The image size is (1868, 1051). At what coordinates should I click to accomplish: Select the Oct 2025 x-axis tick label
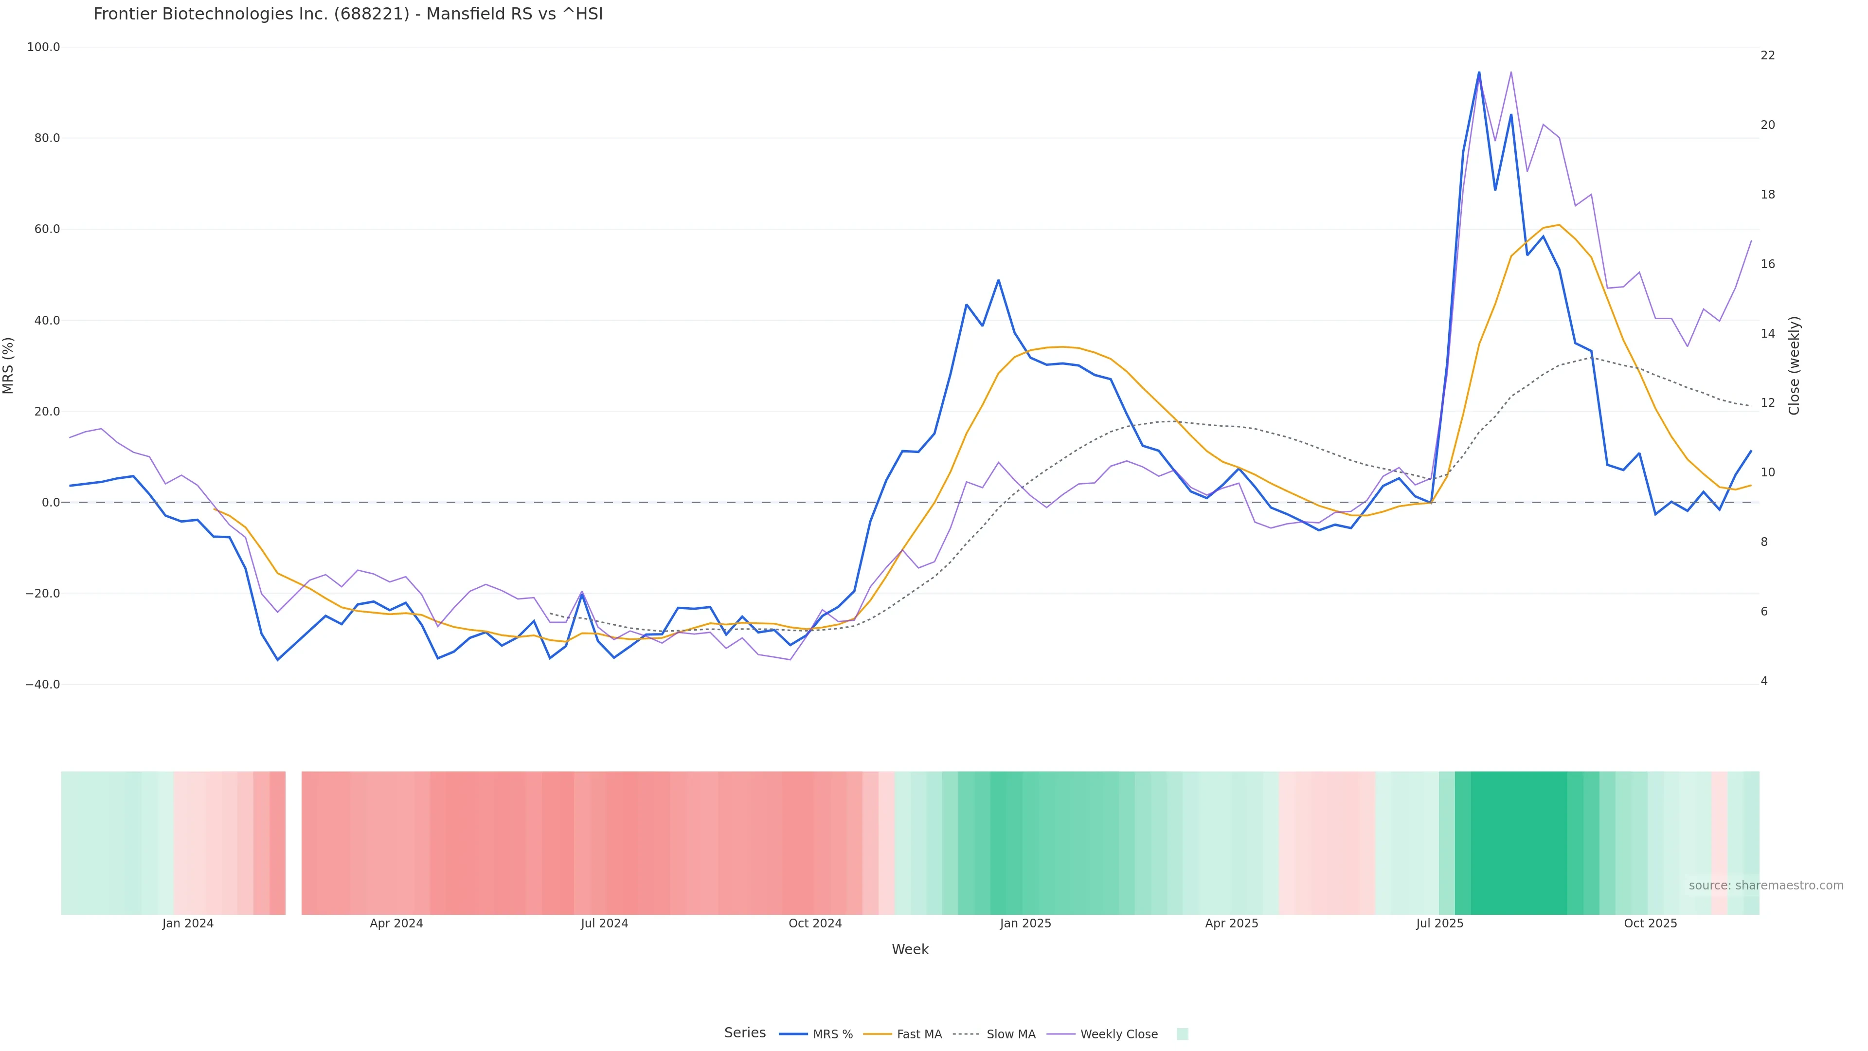1651,924
